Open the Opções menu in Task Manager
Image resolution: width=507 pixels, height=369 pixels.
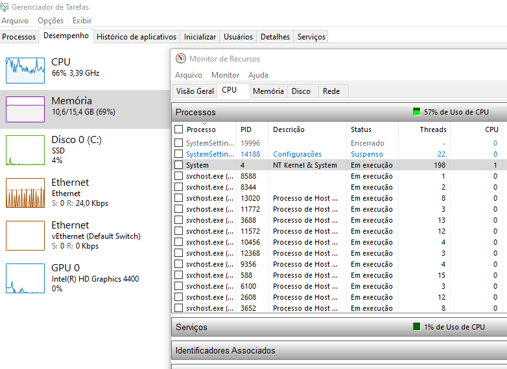tap(51, 21)
